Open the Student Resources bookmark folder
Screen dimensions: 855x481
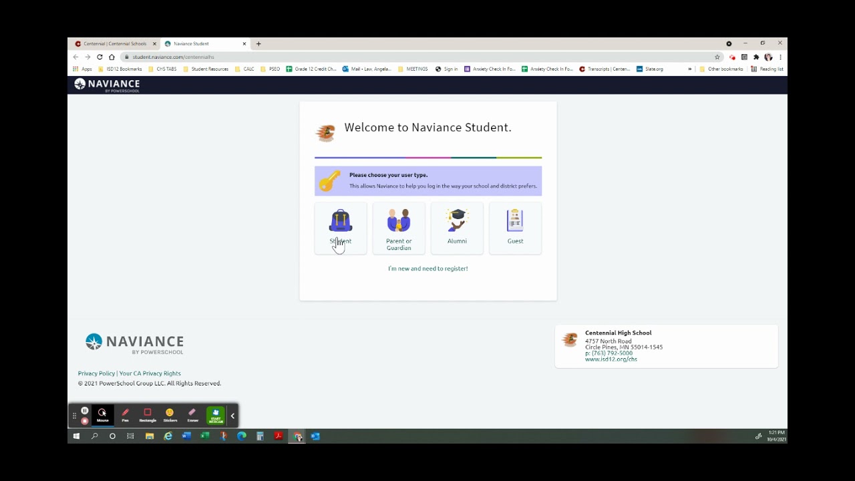point(206,69)
